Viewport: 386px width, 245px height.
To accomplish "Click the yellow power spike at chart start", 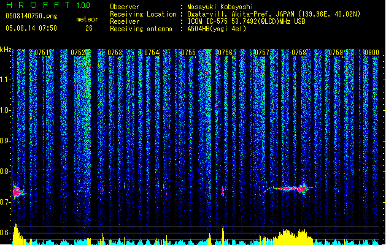I will pos(17,234).
